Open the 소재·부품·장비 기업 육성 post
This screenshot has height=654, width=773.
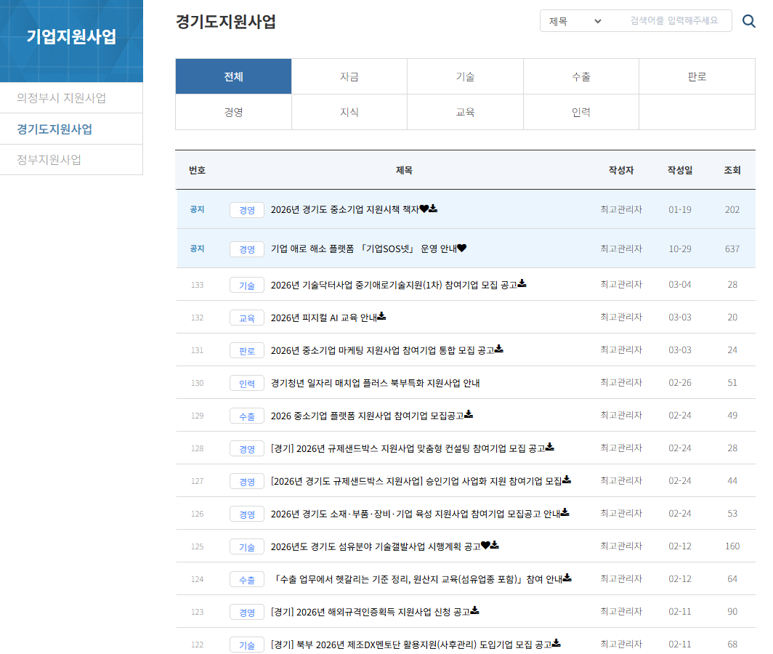415,514
